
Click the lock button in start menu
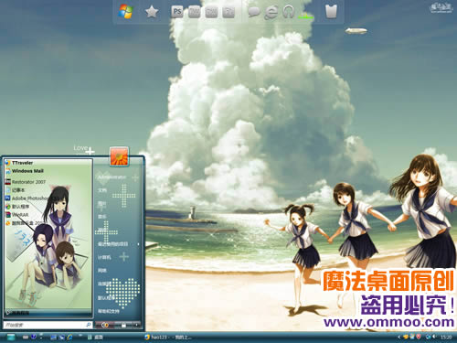(123, 325)
